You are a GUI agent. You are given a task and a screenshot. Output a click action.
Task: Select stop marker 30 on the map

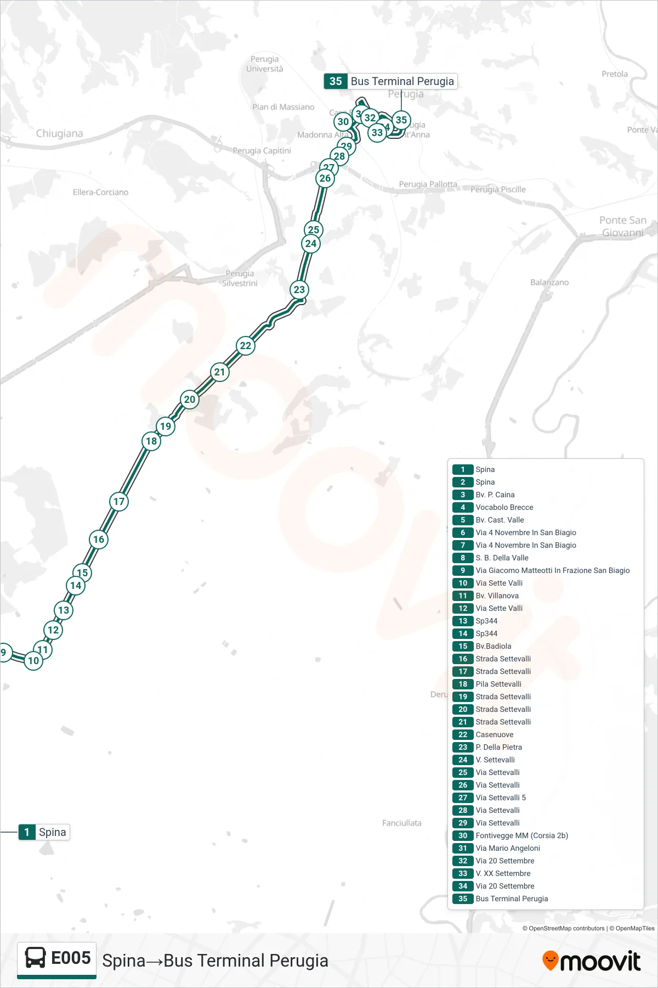pos(343,122)
